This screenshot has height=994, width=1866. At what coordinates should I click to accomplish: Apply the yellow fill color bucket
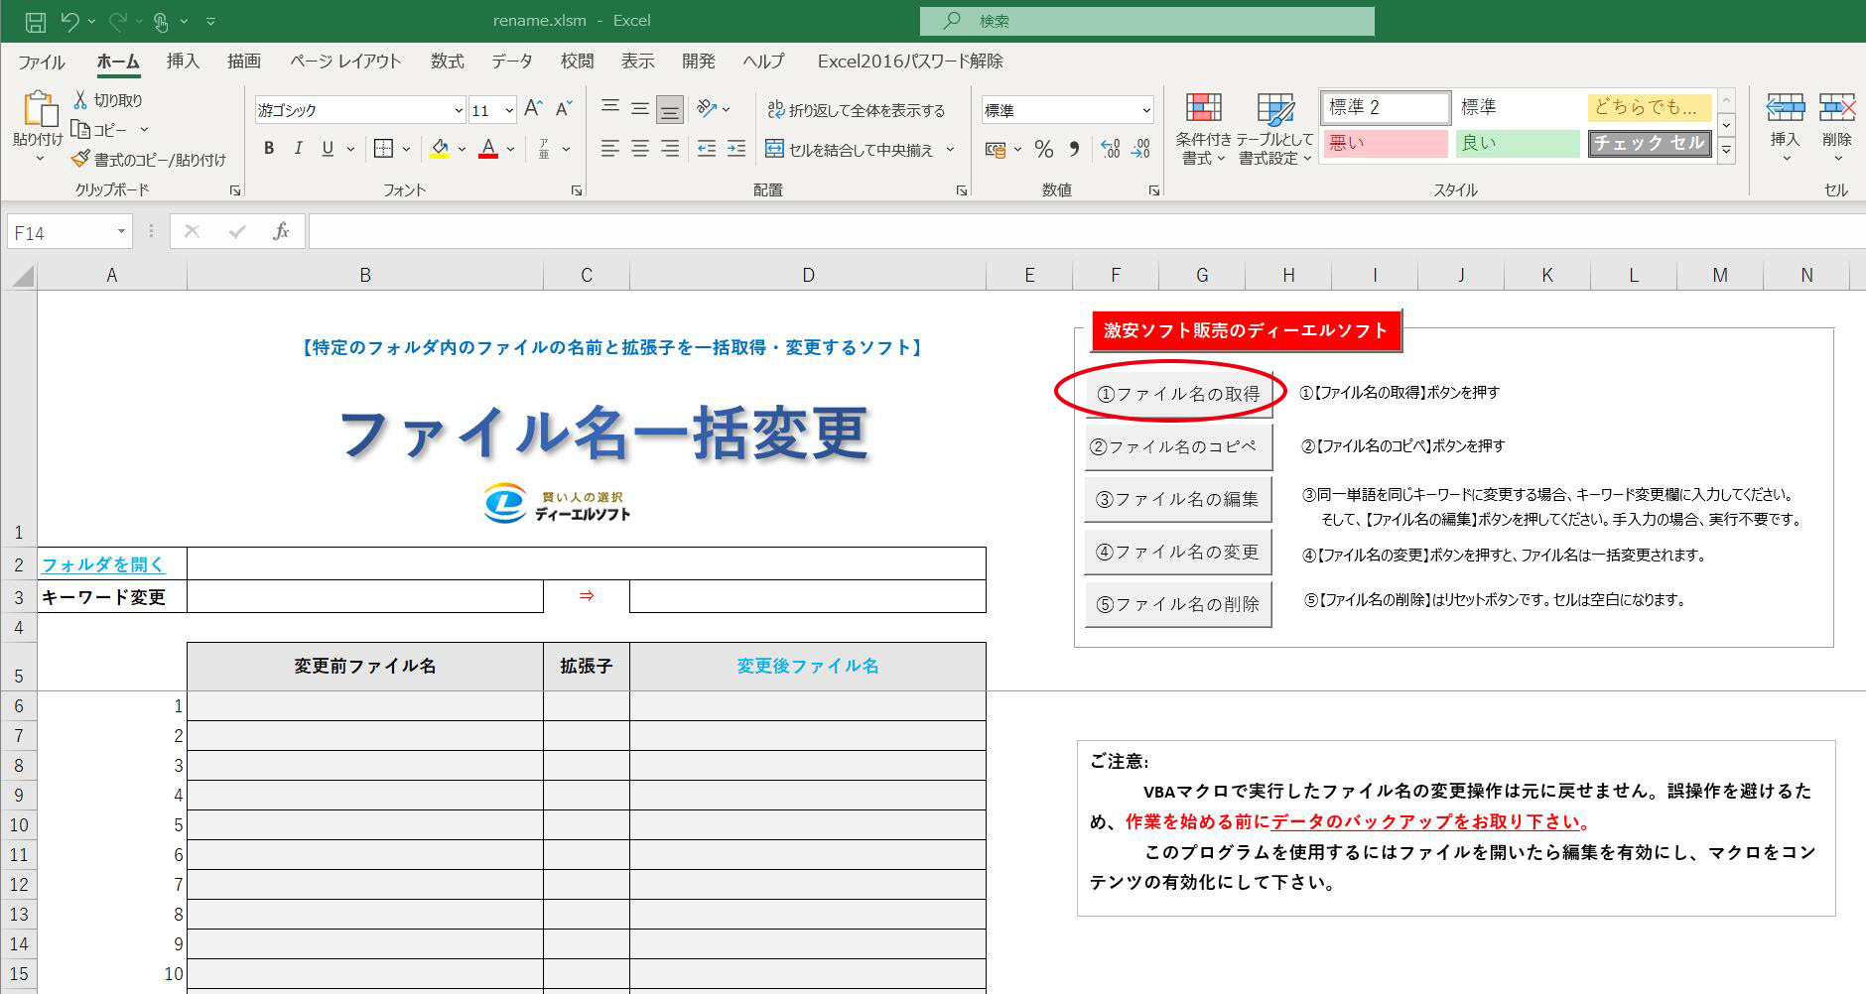(x=440, y=149)
